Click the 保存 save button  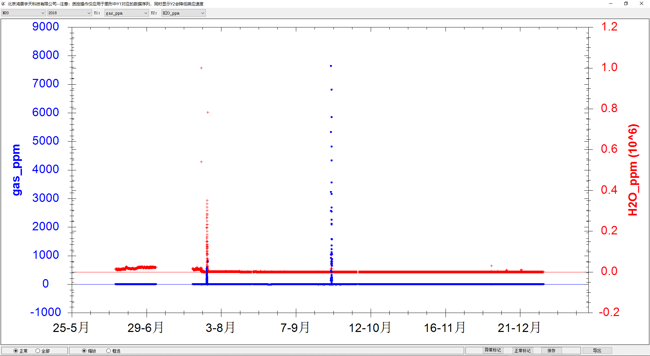[551, 351]
